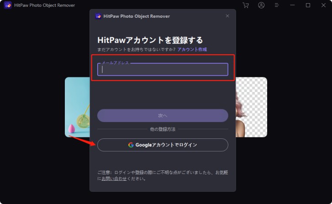Viewport: 332px width, 204px height.
Task: Click the HitPaw logo in main title bar
Action: coord(8,5)
